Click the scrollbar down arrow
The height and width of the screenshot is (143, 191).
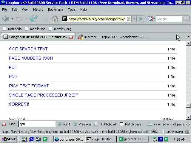(188, 117)
